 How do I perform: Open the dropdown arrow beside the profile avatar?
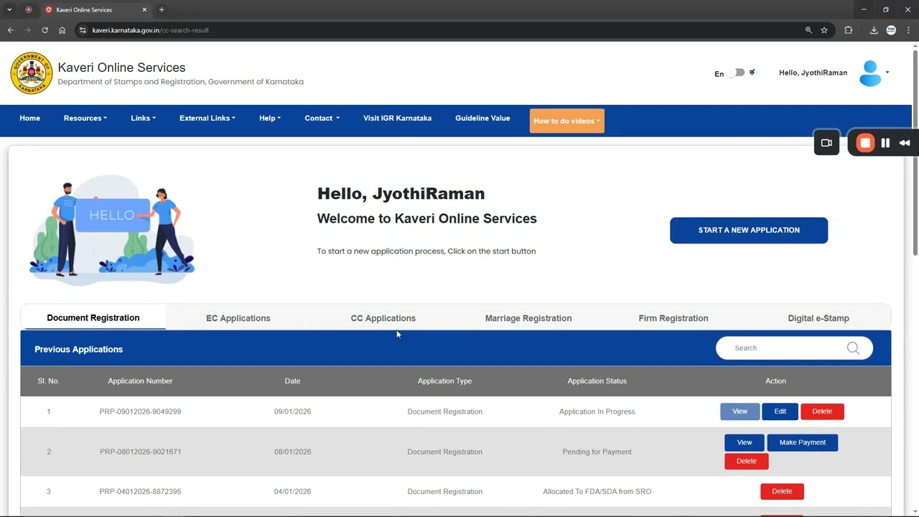887,73
